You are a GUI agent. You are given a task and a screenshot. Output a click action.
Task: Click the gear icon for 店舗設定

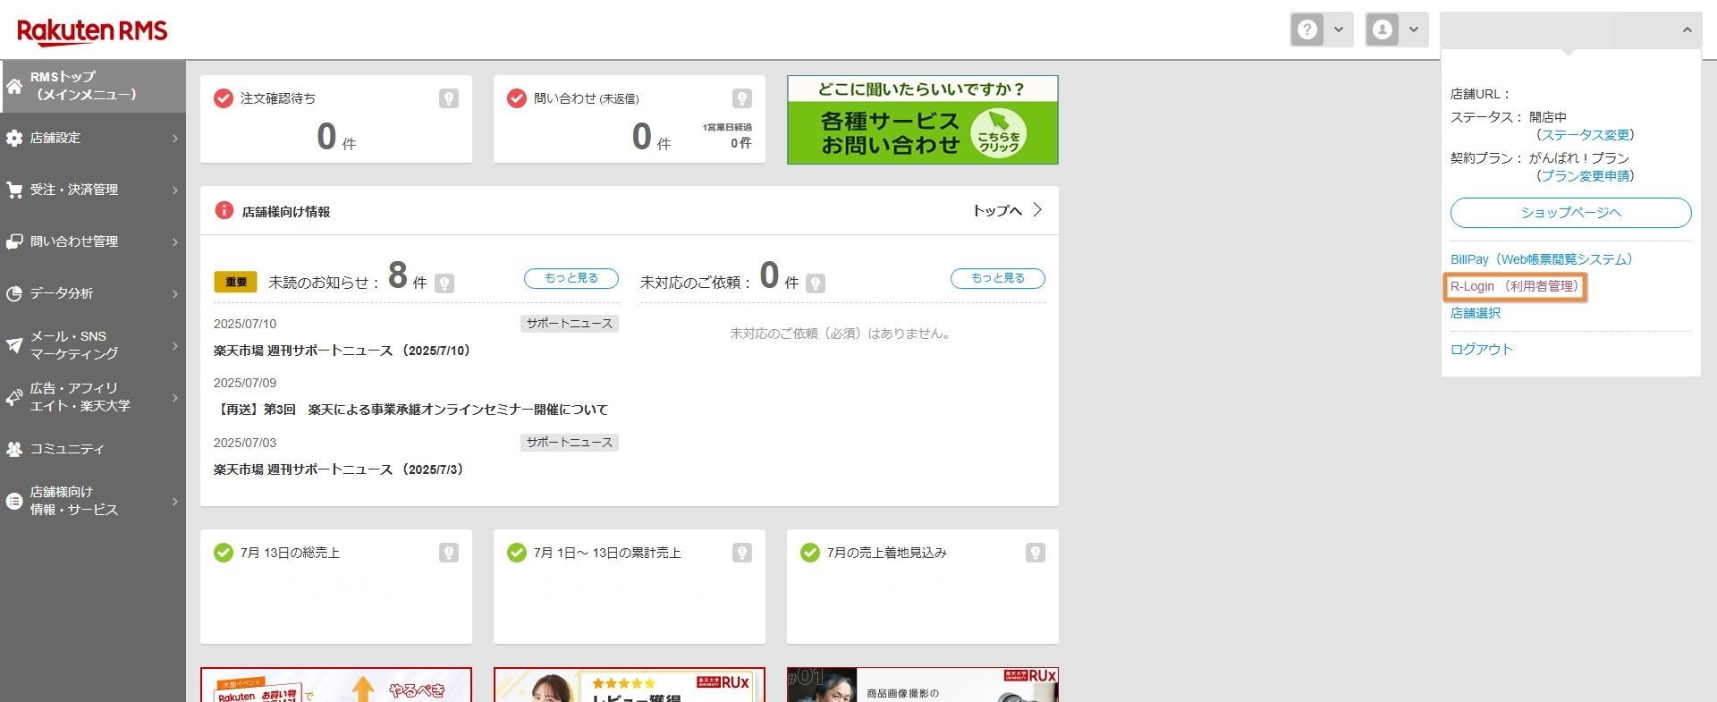tap(14, 138)
